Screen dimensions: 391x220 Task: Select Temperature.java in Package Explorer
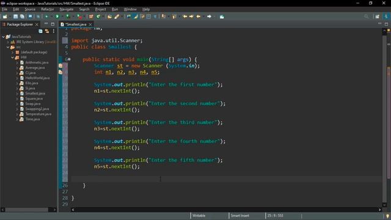point(38,114)
